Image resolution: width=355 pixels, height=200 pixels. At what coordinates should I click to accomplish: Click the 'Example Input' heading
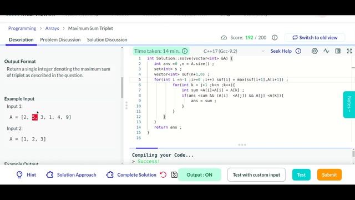19,99
